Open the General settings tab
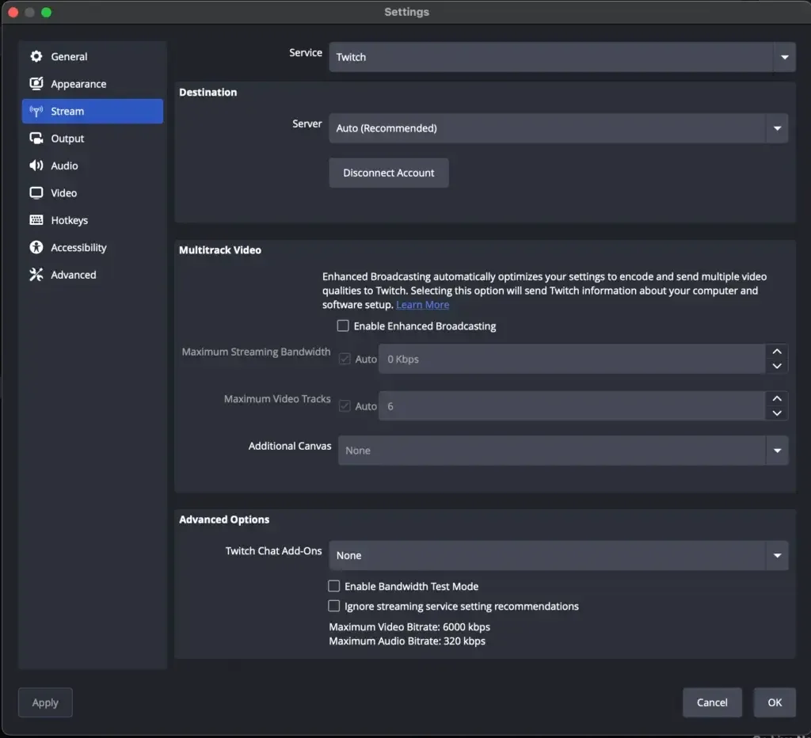 (93, 56)
